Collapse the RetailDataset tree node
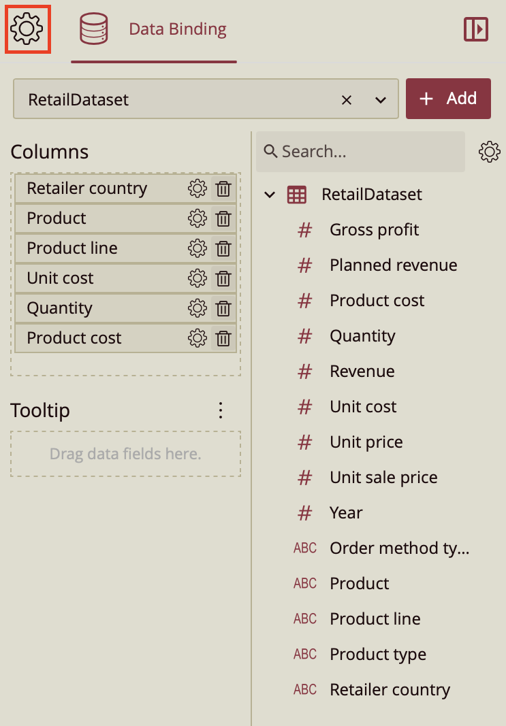This screenshot has width=506, height=726. [270, 195]
